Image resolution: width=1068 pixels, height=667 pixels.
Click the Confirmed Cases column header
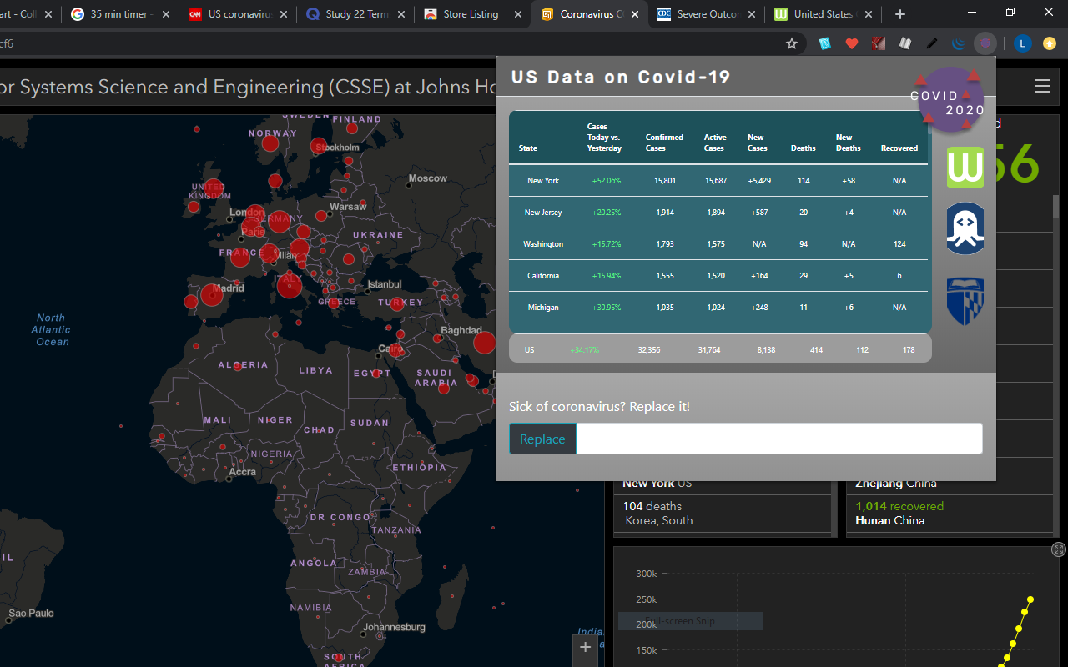pyautogui.click(x=664, y=143)
